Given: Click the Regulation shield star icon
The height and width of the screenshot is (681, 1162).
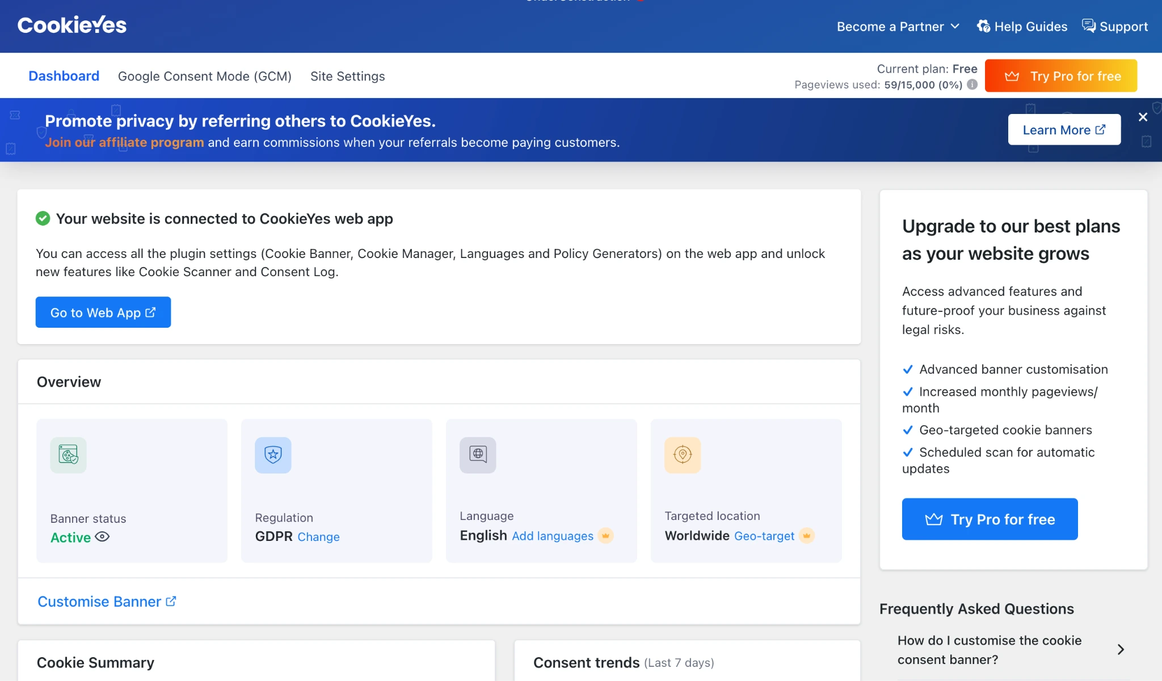Looking at the screenshot, I should tap(273, 455).
